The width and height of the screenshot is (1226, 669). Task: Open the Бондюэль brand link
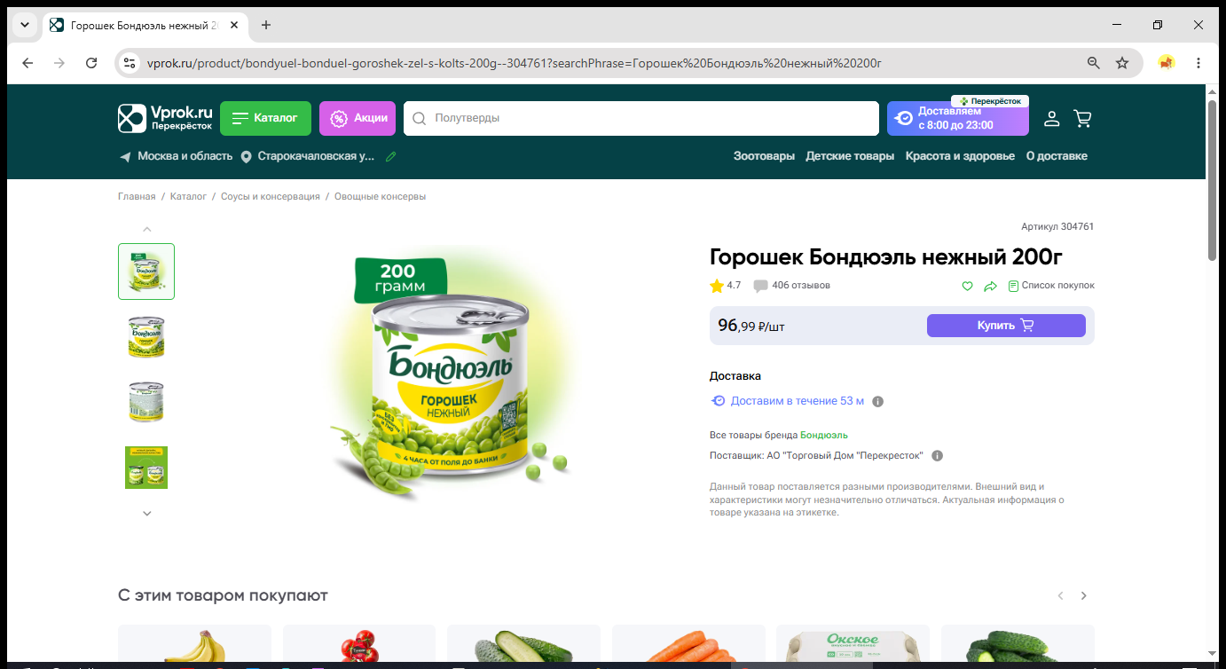click(x=824, y=435)
